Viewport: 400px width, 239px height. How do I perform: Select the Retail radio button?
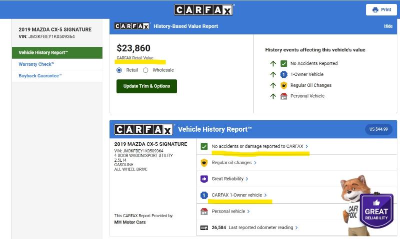pyautogui.click(x=119, y=70)
